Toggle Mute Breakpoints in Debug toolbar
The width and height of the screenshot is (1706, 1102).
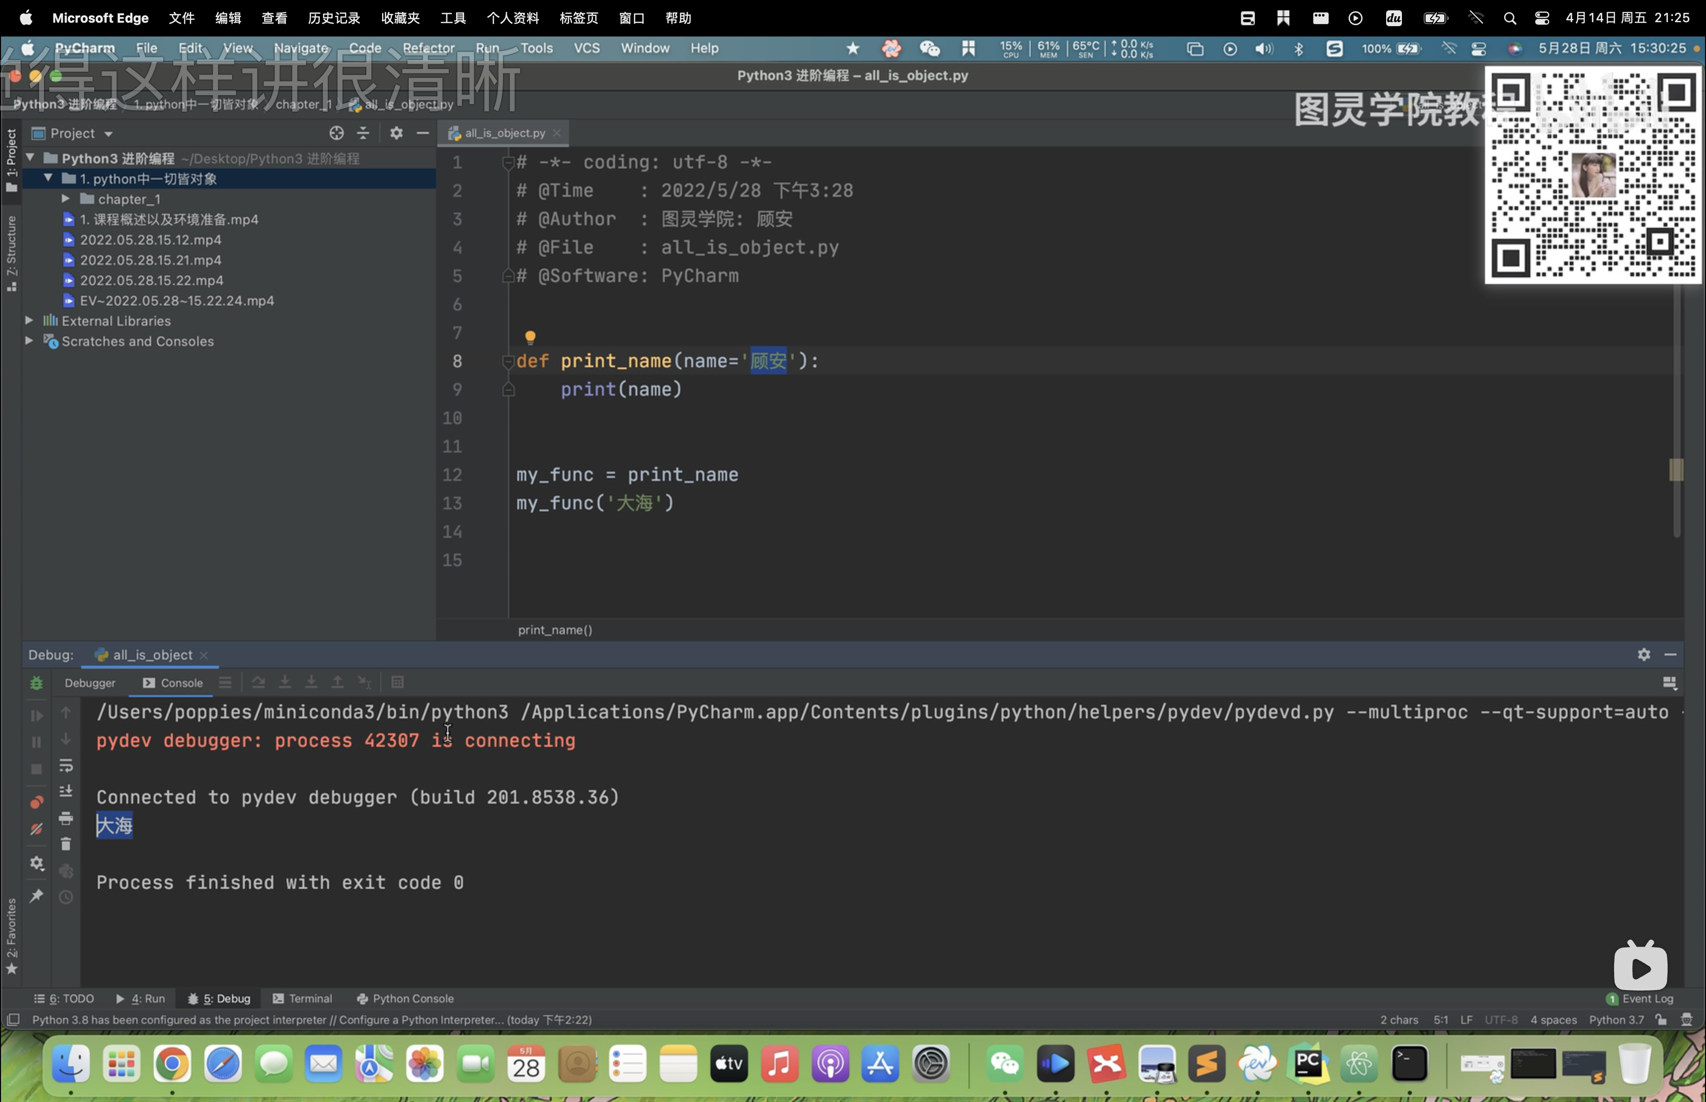point(37,829)
